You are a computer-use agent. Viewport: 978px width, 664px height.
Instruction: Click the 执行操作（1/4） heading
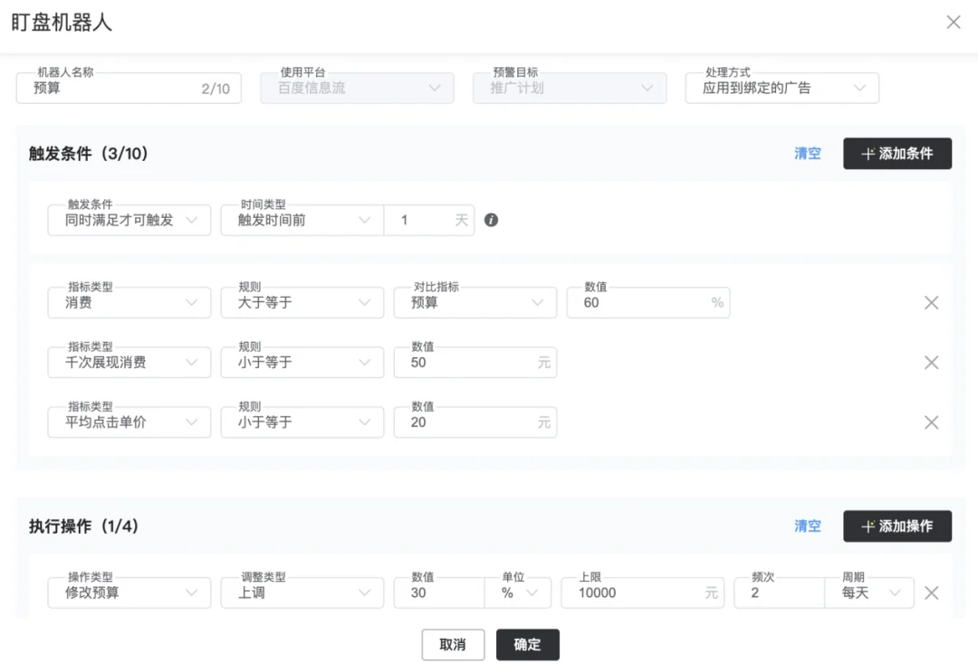tap(83, 526)
